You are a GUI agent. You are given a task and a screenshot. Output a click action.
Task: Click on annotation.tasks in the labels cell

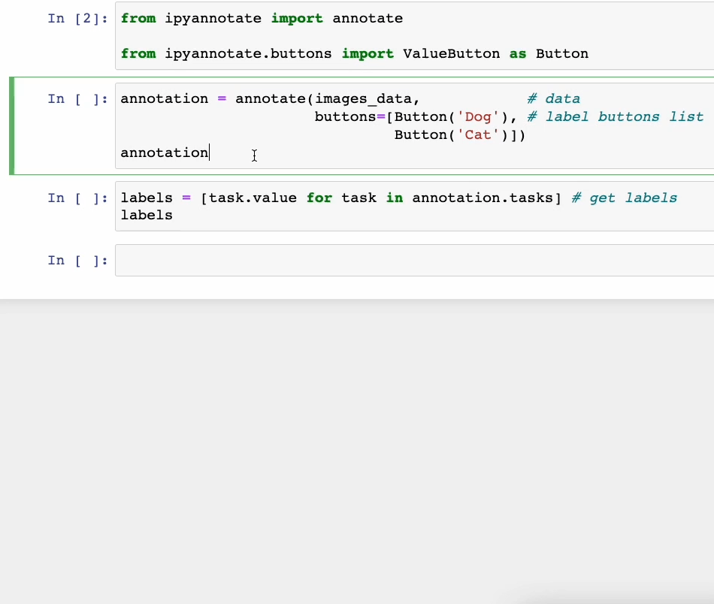pyautogui.click(x=483, y=198)
